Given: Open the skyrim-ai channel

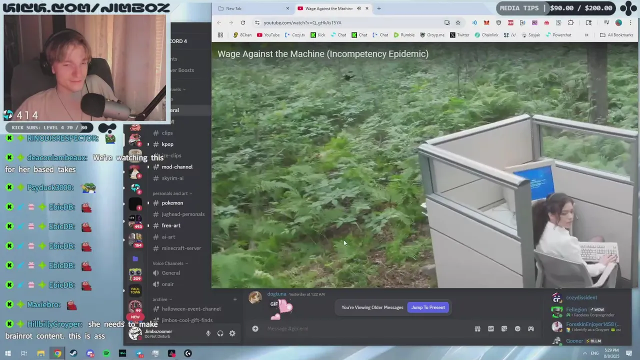Looking at the screenshot, I should click(x=172, y=178).
